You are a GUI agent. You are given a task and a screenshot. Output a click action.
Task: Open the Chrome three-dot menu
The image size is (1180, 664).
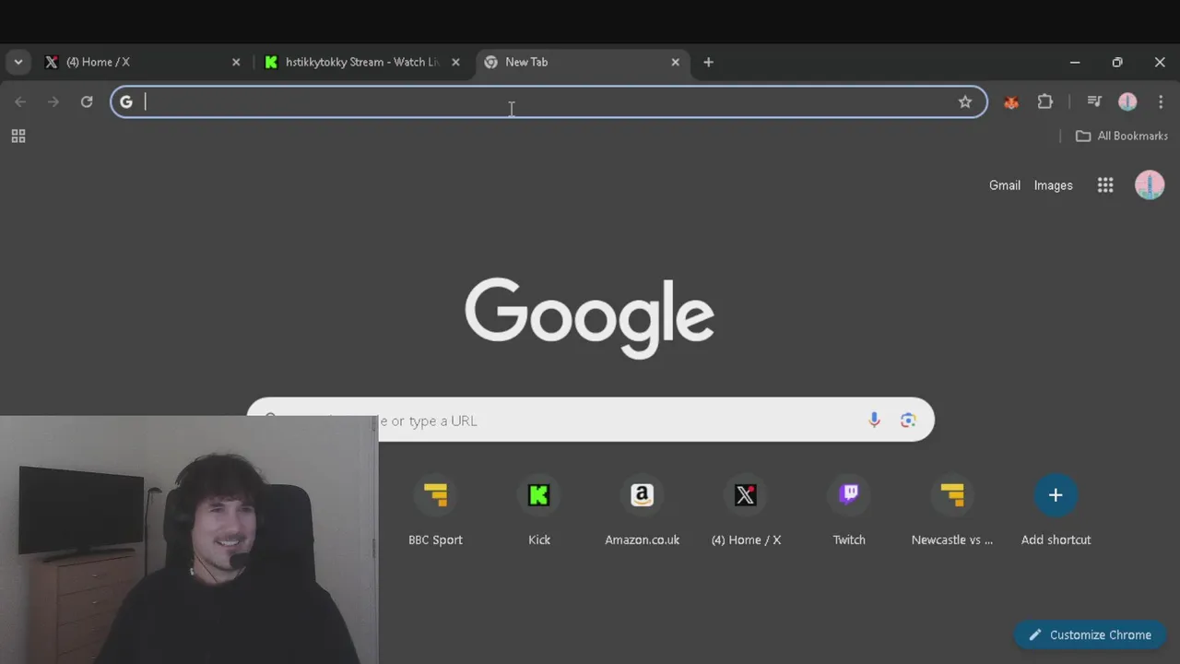[x=1161, y=101]
